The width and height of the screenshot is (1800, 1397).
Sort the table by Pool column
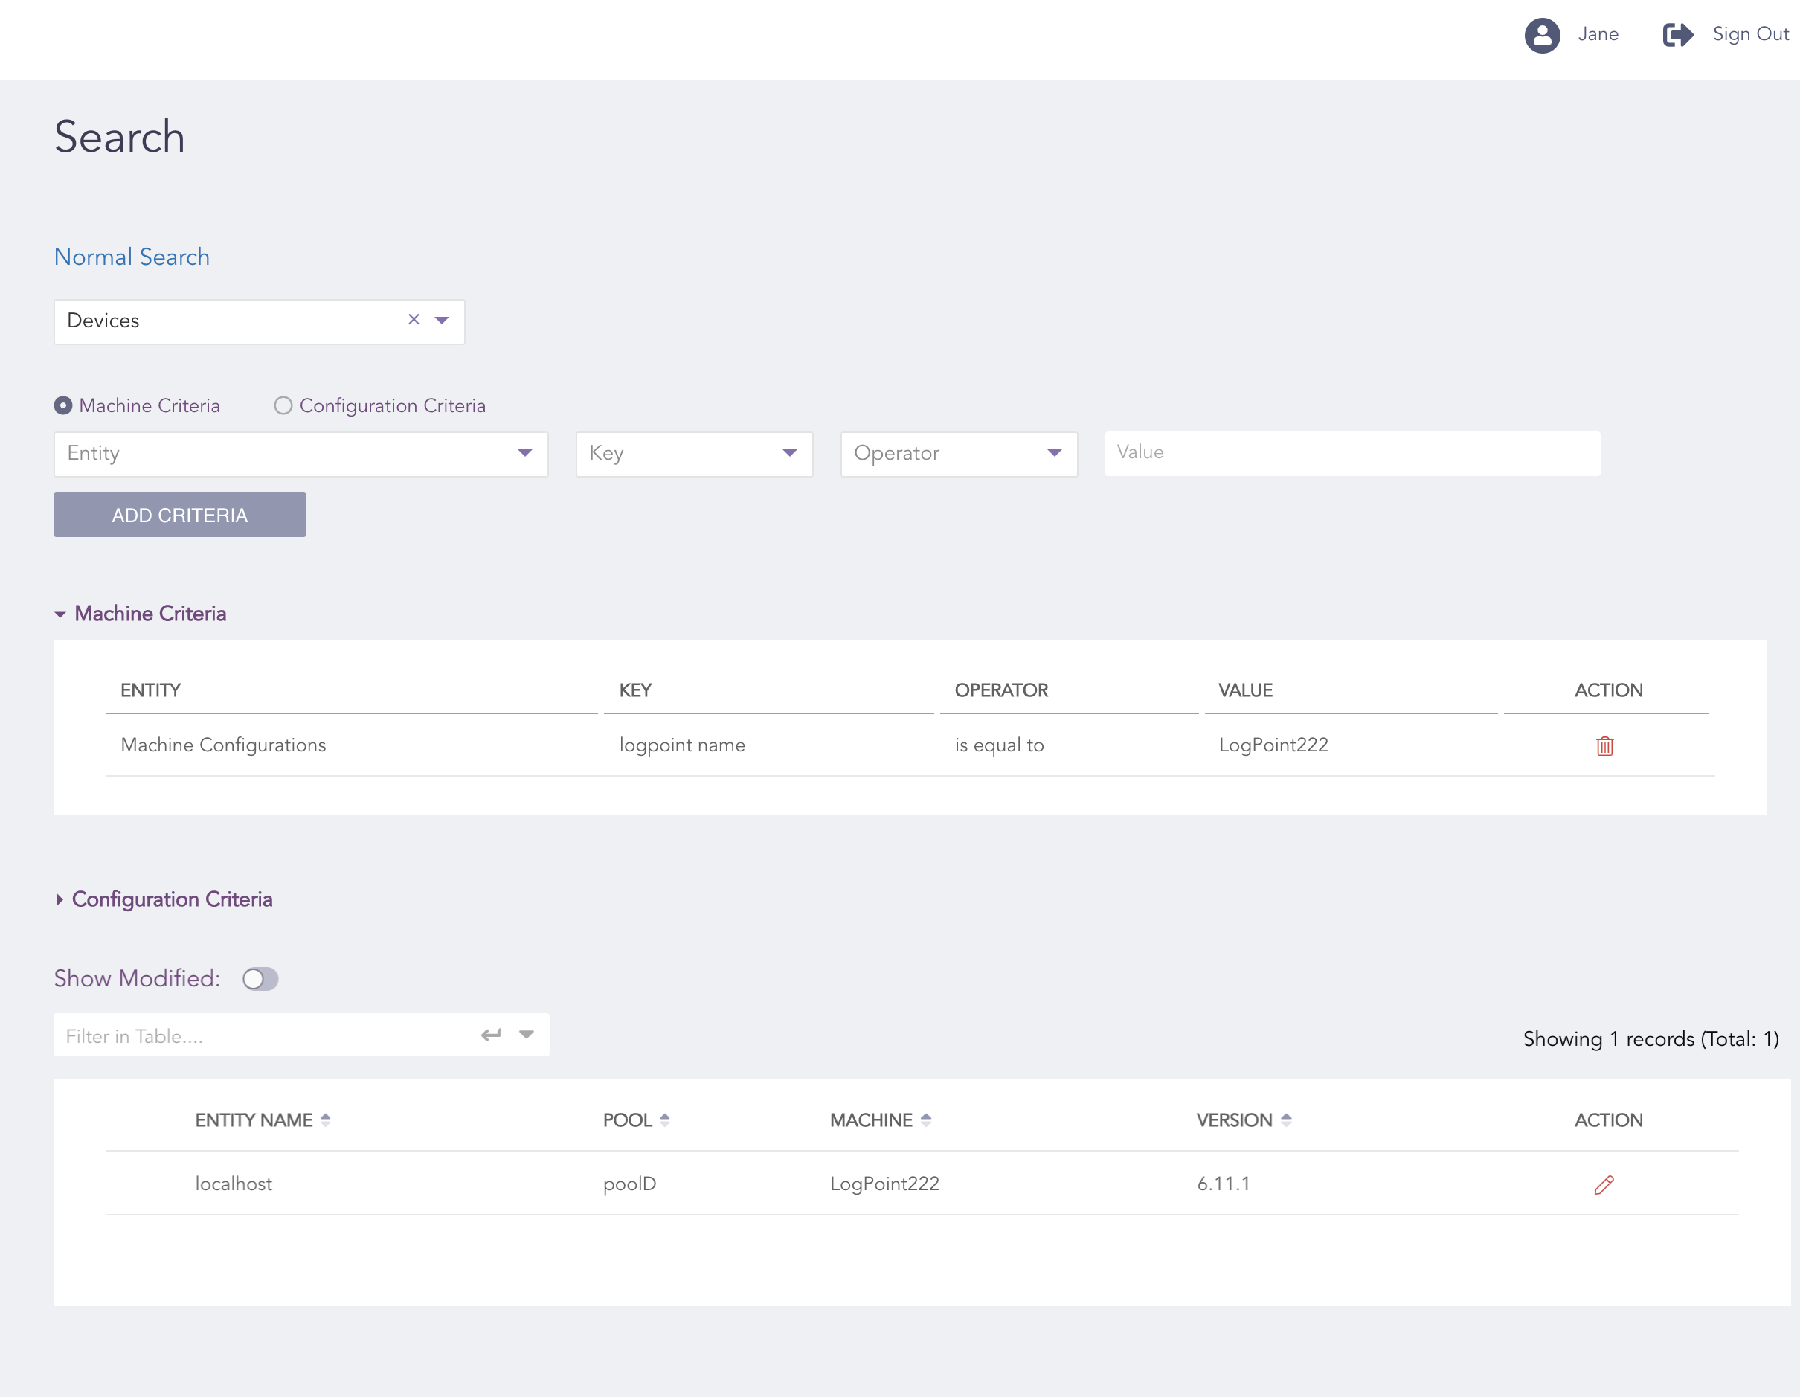coord(665,1120)
